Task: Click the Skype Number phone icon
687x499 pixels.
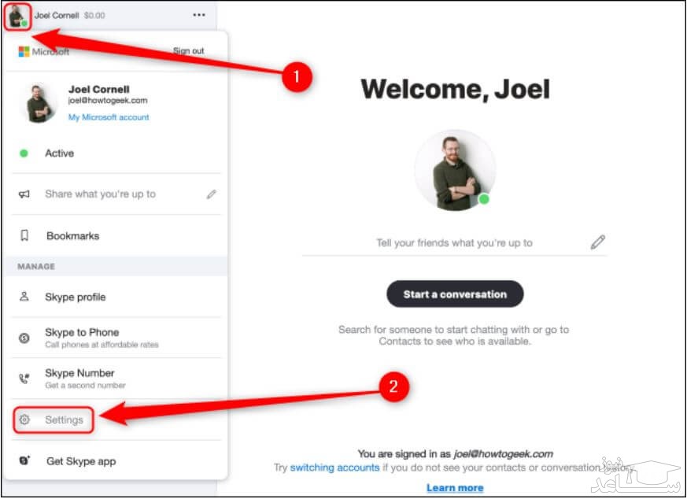Action: coord(24,379)
